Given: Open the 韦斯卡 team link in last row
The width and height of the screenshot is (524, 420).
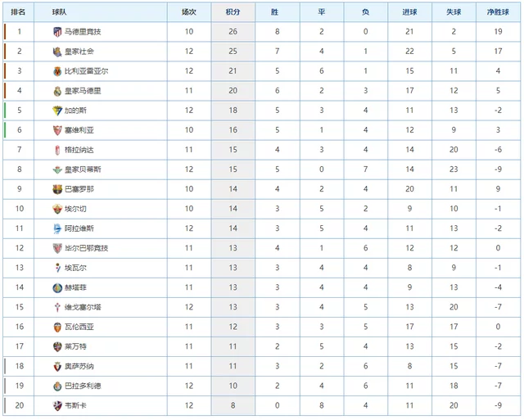Looking at the screenshot, I should pyautogui.click(x=75, y=405).
